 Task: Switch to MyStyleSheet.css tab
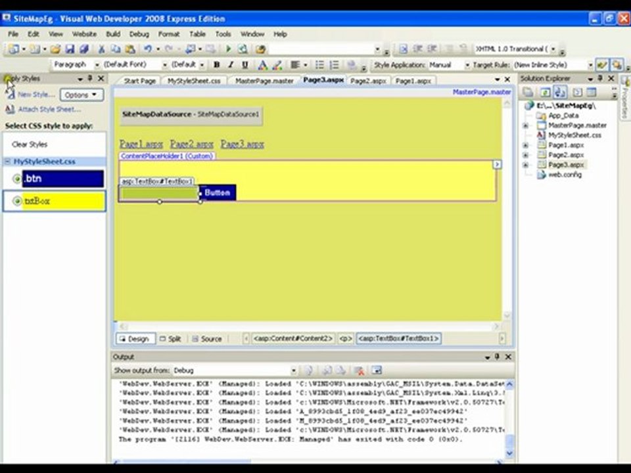click(194, 81)
